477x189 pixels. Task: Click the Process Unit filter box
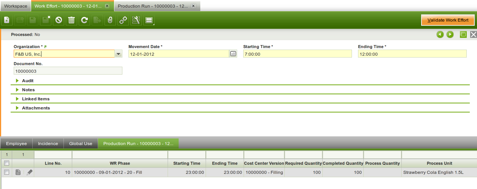tap(439, 155)
